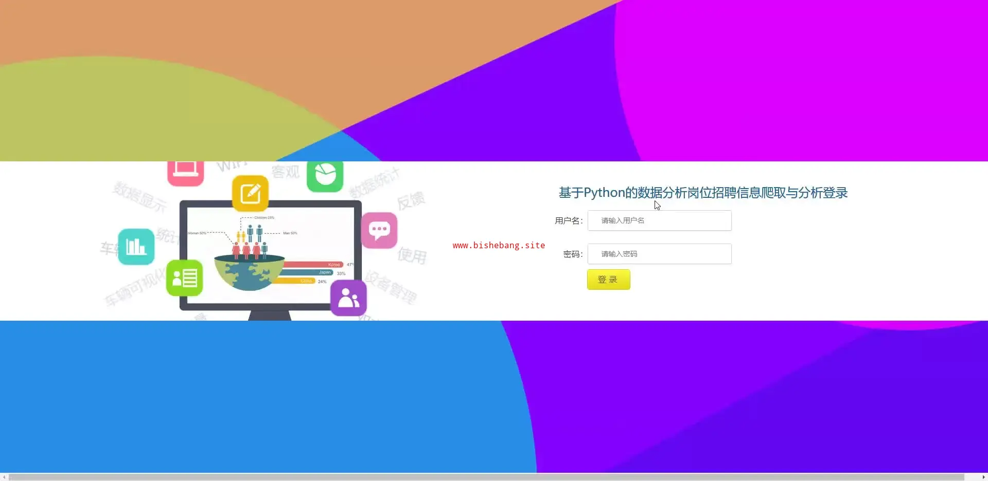Image resolution: width=988 pixels, height=481 pixels.
Task: Click the left scroll arrow of horizontal scrollbar
Action: tap(4, 477)
